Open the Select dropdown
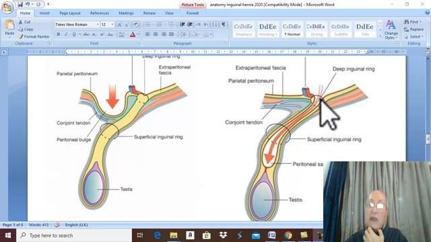Image resolution: width=431 pixels, height=242 pixels. click(x=413, y=36)
